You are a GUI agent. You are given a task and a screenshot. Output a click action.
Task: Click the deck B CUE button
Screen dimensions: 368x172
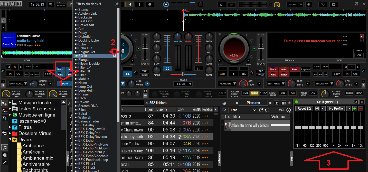[x=223, y=74]
